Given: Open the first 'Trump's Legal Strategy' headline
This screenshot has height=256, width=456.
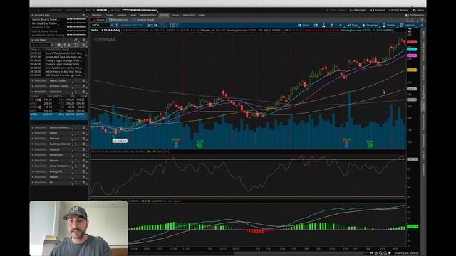Looking at the screenshot, I should point(63,60).
